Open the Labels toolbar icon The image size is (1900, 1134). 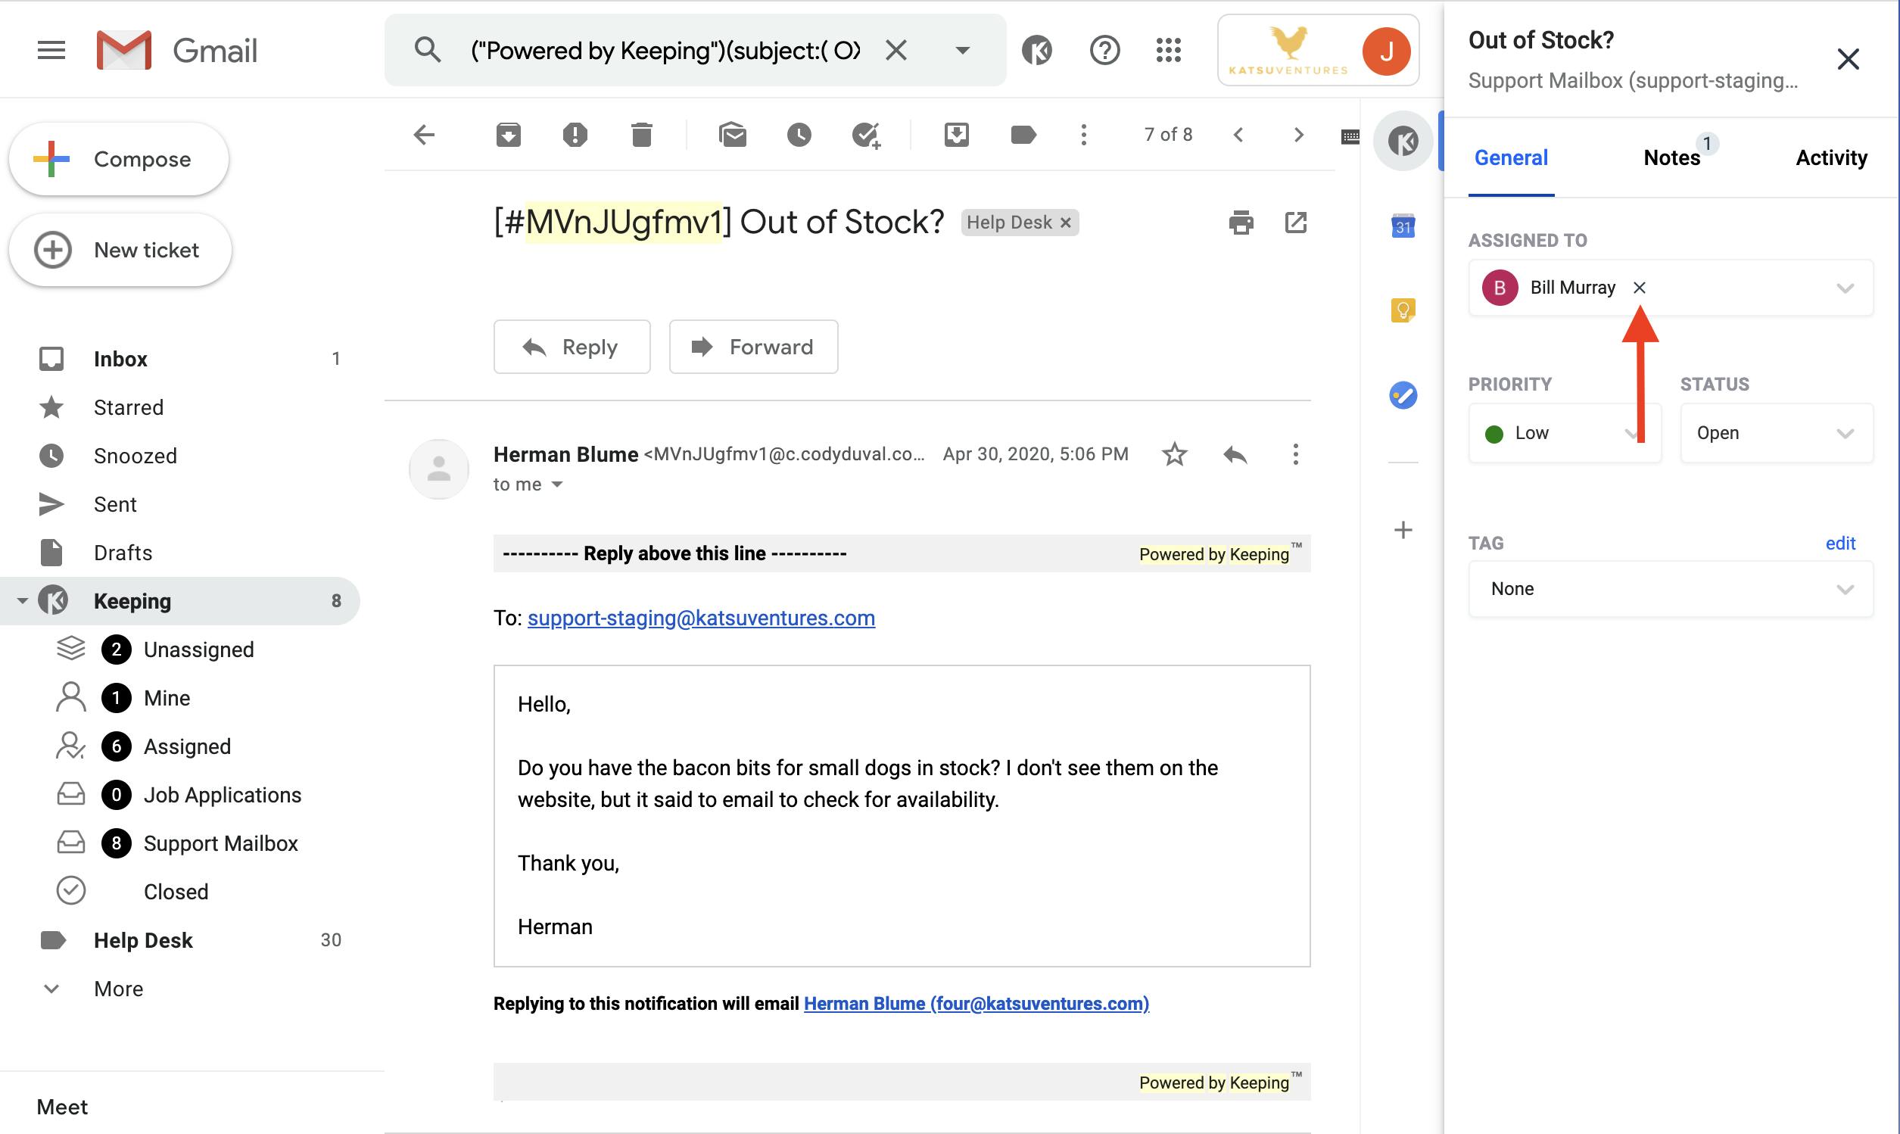click(1023, 136)
